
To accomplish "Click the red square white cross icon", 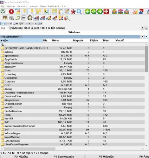I will coord(106,11).
